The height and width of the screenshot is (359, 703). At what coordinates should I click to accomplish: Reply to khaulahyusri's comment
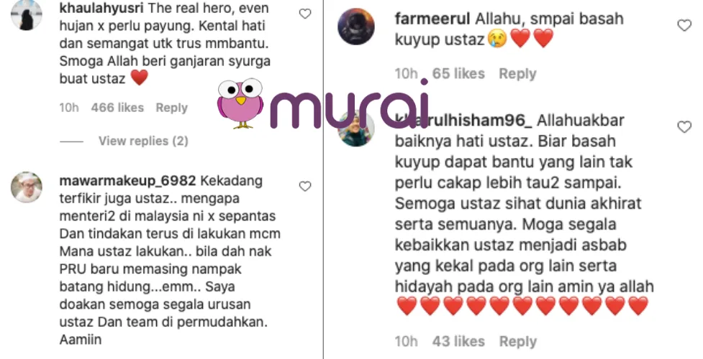[x=172, y=108]
